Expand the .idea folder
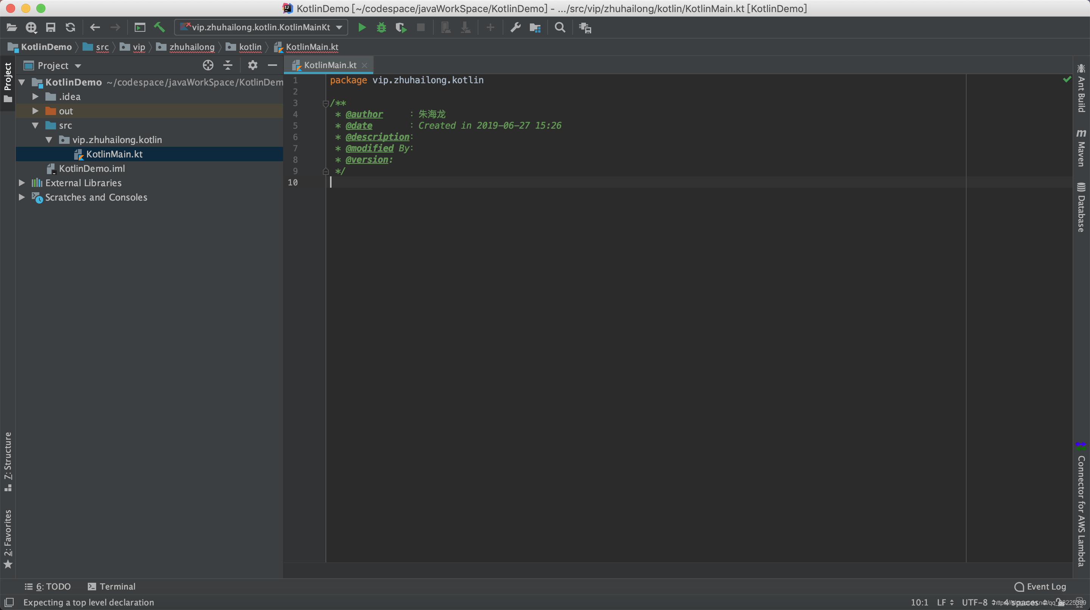Viewport: 1090px width, 610px height. [36, 96]
